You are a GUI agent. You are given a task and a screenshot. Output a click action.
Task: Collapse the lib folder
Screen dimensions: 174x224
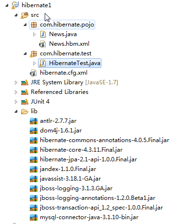point(16,112)
